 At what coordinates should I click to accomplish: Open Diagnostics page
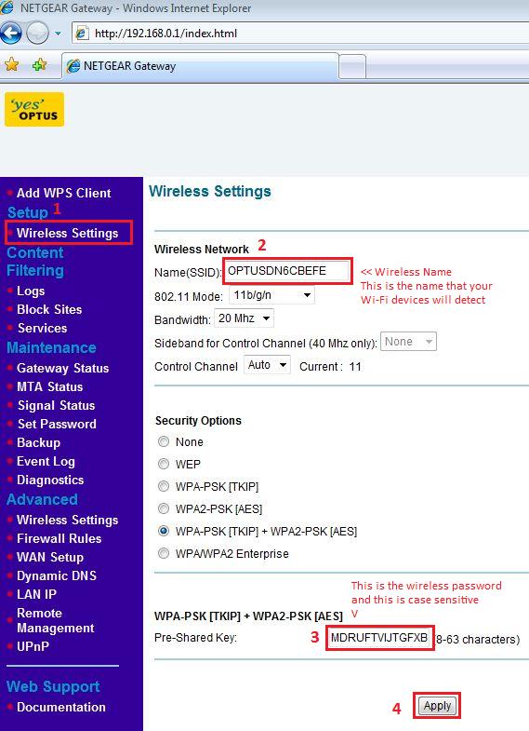point(50,481)
